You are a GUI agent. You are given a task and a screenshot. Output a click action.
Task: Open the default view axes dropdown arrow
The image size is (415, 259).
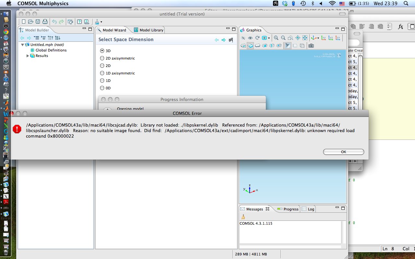(318, 38)
